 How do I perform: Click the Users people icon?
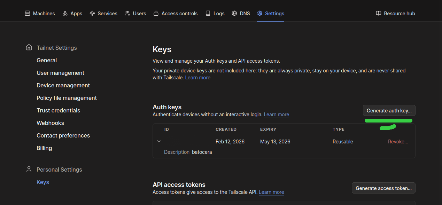point(127,13)
